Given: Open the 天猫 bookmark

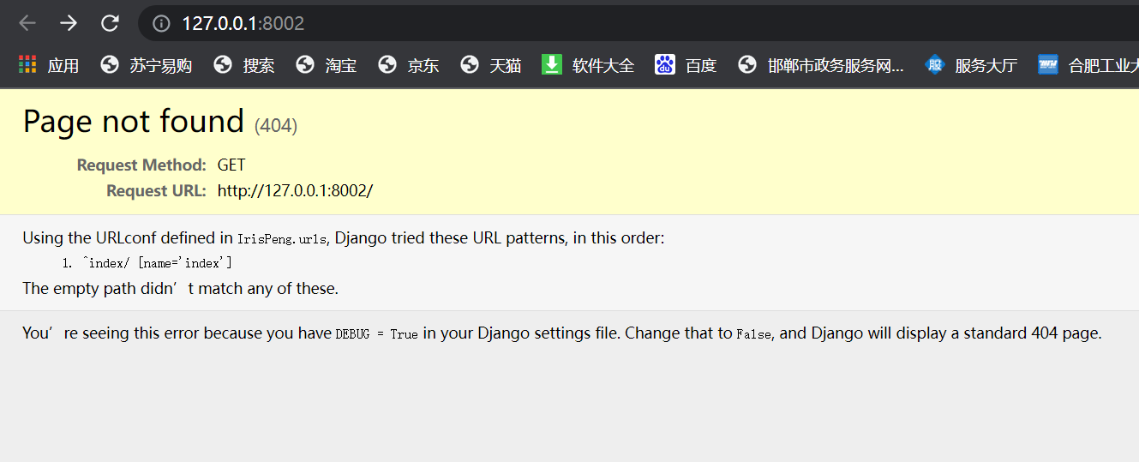Looking at the screenshot, I should pyautogui.click(x=491, y=65).
